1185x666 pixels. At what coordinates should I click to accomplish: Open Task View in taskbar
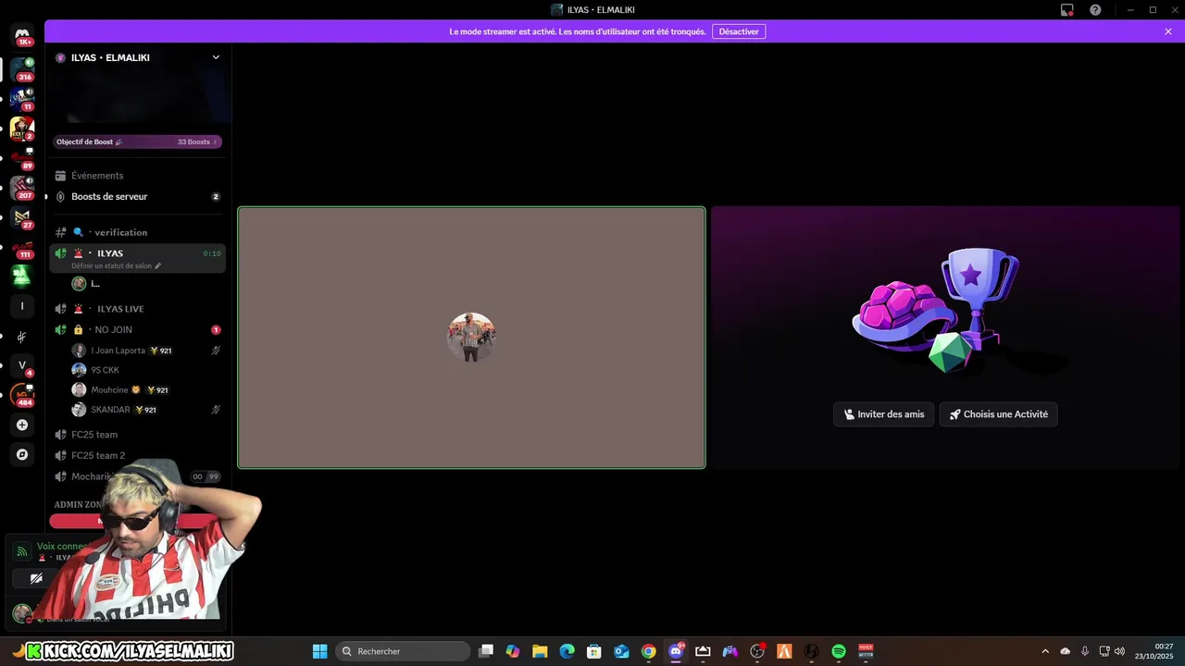(x=486, y=651)
